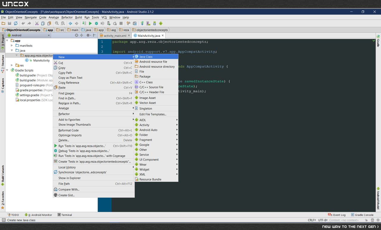Click the Open folder toolbar icon
This screenshot has height=230, width=381.
3,23
